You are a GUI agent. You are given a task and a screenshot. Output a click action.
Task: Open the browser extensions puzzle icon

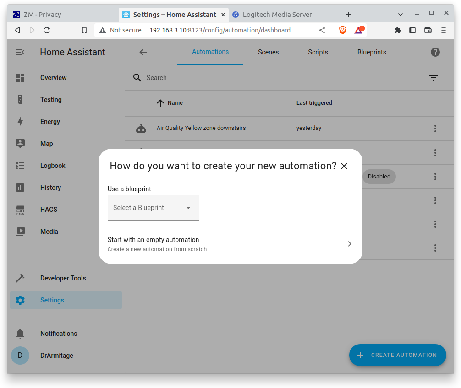coord(397,30)
